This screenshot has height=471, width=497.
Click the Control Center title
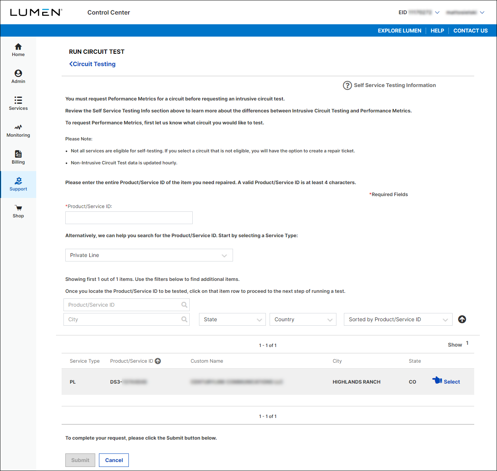[x=109, y=12]
